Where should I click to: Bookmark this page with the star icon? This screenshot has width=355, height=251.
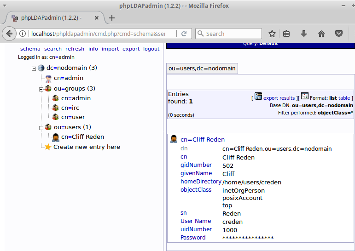[x=272, y=34]
